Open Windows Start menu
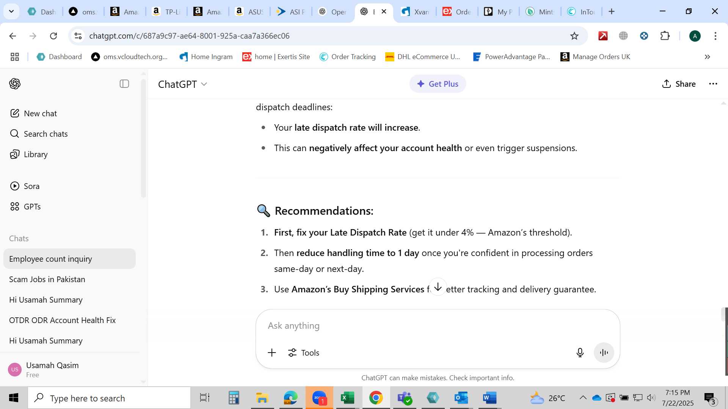This screenshot has width=728, height=409. [14, 398]
